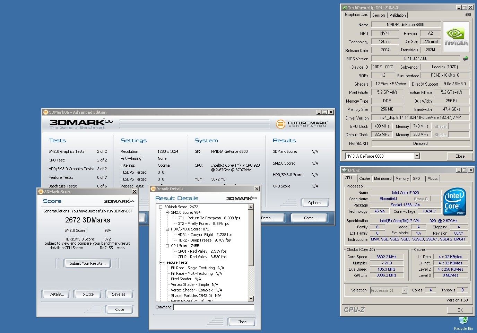Click the CPU-Z title bar icon
This screenshot has width=477, height=333.
coord(345,170)
